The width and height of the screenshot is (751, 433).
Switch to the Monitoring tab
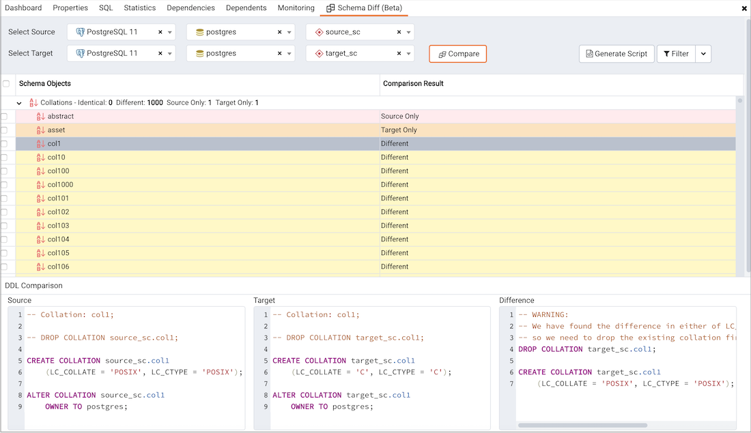pos(296,8)
